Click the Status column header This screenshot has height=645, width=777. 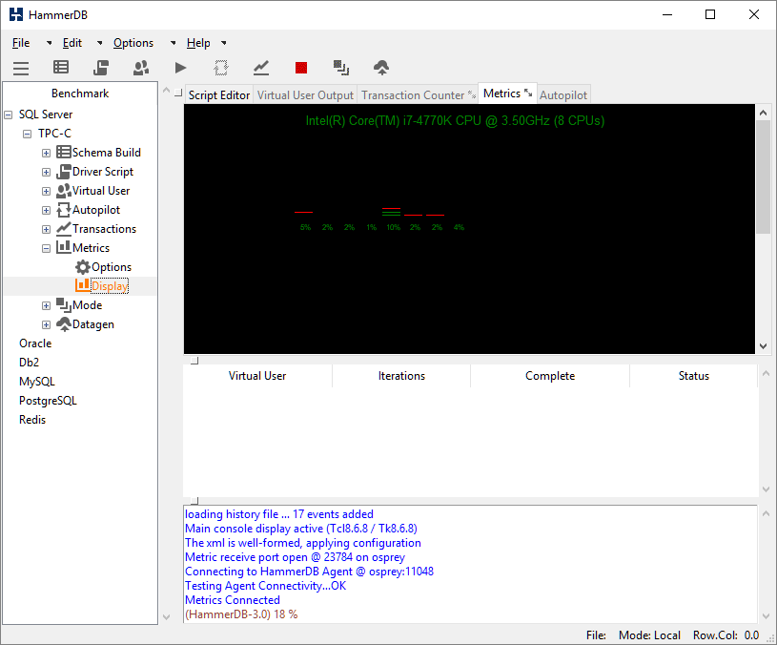pyautogui.click(x=693, y=376)
